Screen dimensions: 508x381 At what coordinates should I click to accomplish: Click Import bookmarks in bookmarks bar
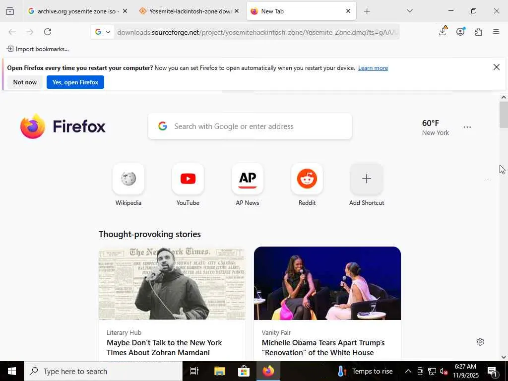pos(38,49)
